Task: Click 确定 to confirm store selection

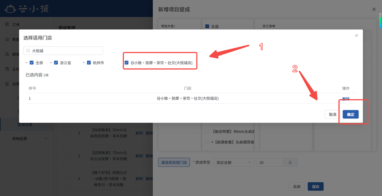Action: click(351, 114)
